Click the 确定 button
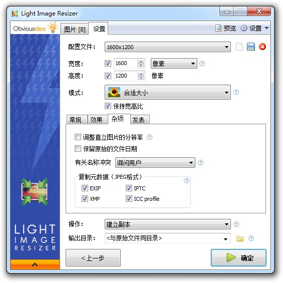This screenshot has height=283, width=283. click(x=238, y=258)
